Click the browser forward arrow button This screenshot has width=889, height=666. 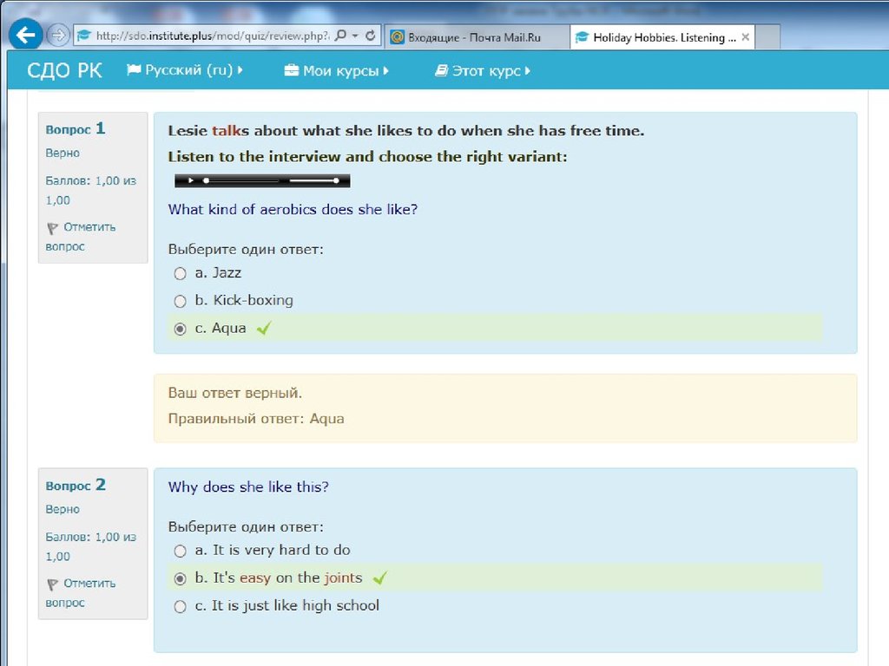58,36
